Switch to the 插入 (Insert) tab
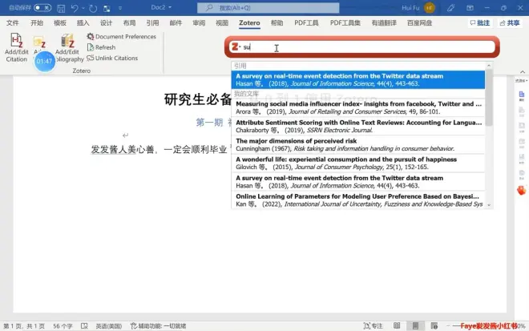The height and width of the screenshot is (331, 529). click(x=83, y=23)
